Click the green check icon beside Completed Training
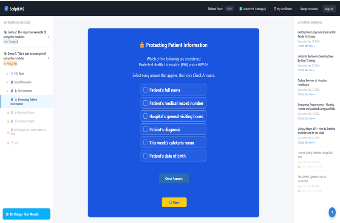 (241, 9)
